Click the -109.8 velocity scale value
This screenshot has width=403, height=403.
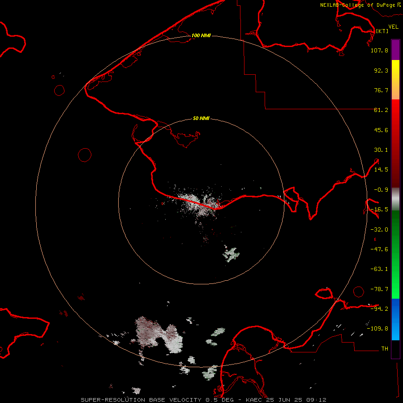click(x=378, y=329)
